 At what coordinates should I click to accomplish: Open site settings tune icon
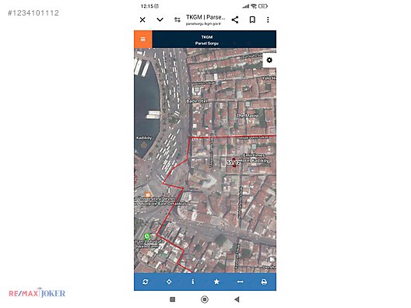pyautogui.click(x=177, y=19)
